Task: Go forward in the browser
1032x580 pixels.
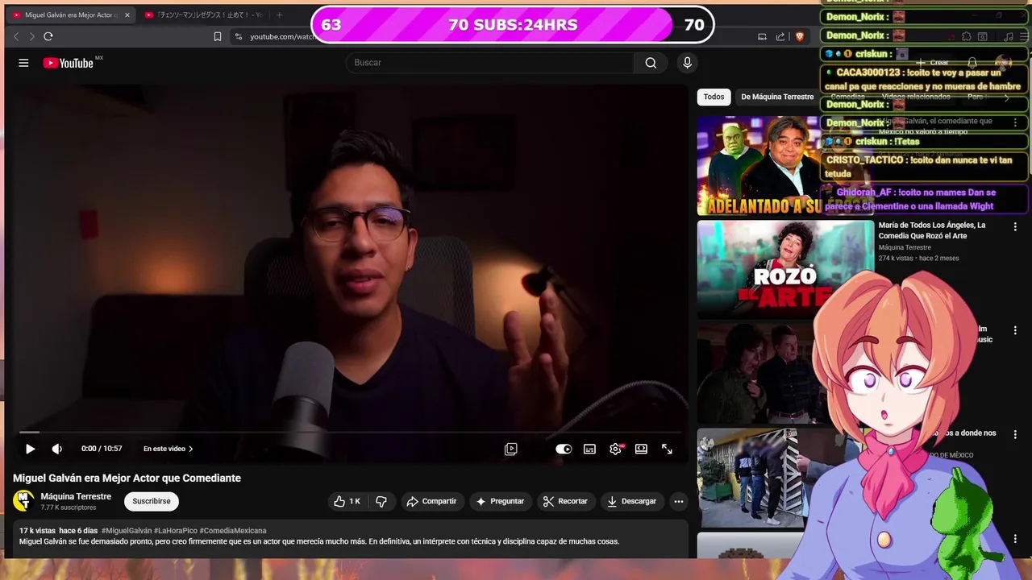Action: 32,36
